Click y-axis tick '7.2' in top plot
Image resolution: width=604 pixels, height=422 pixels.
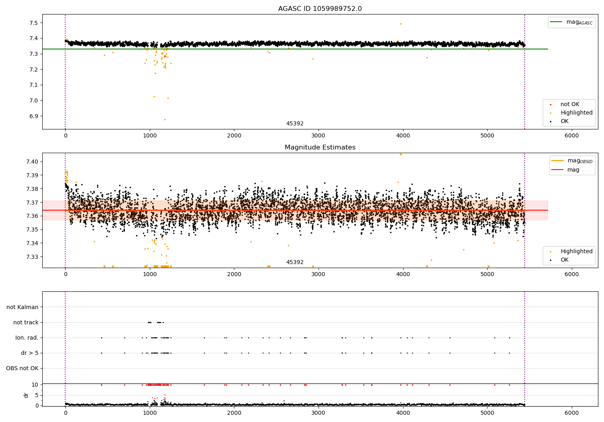point(34,70)
